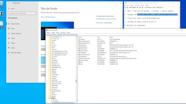Click Ative o Windows agora link
This screenshot has width=186, height=104.
tap(48, 17)
